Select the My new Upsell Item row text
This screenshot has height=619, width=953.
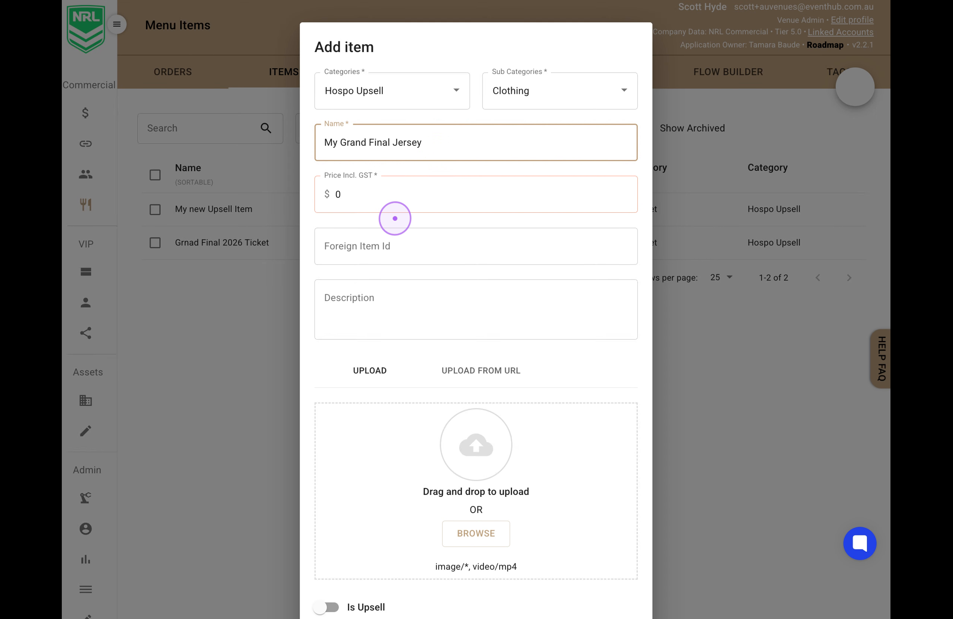[213, 209]
